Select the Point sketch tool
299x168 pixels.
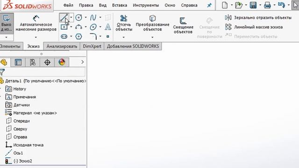point(108,36)
